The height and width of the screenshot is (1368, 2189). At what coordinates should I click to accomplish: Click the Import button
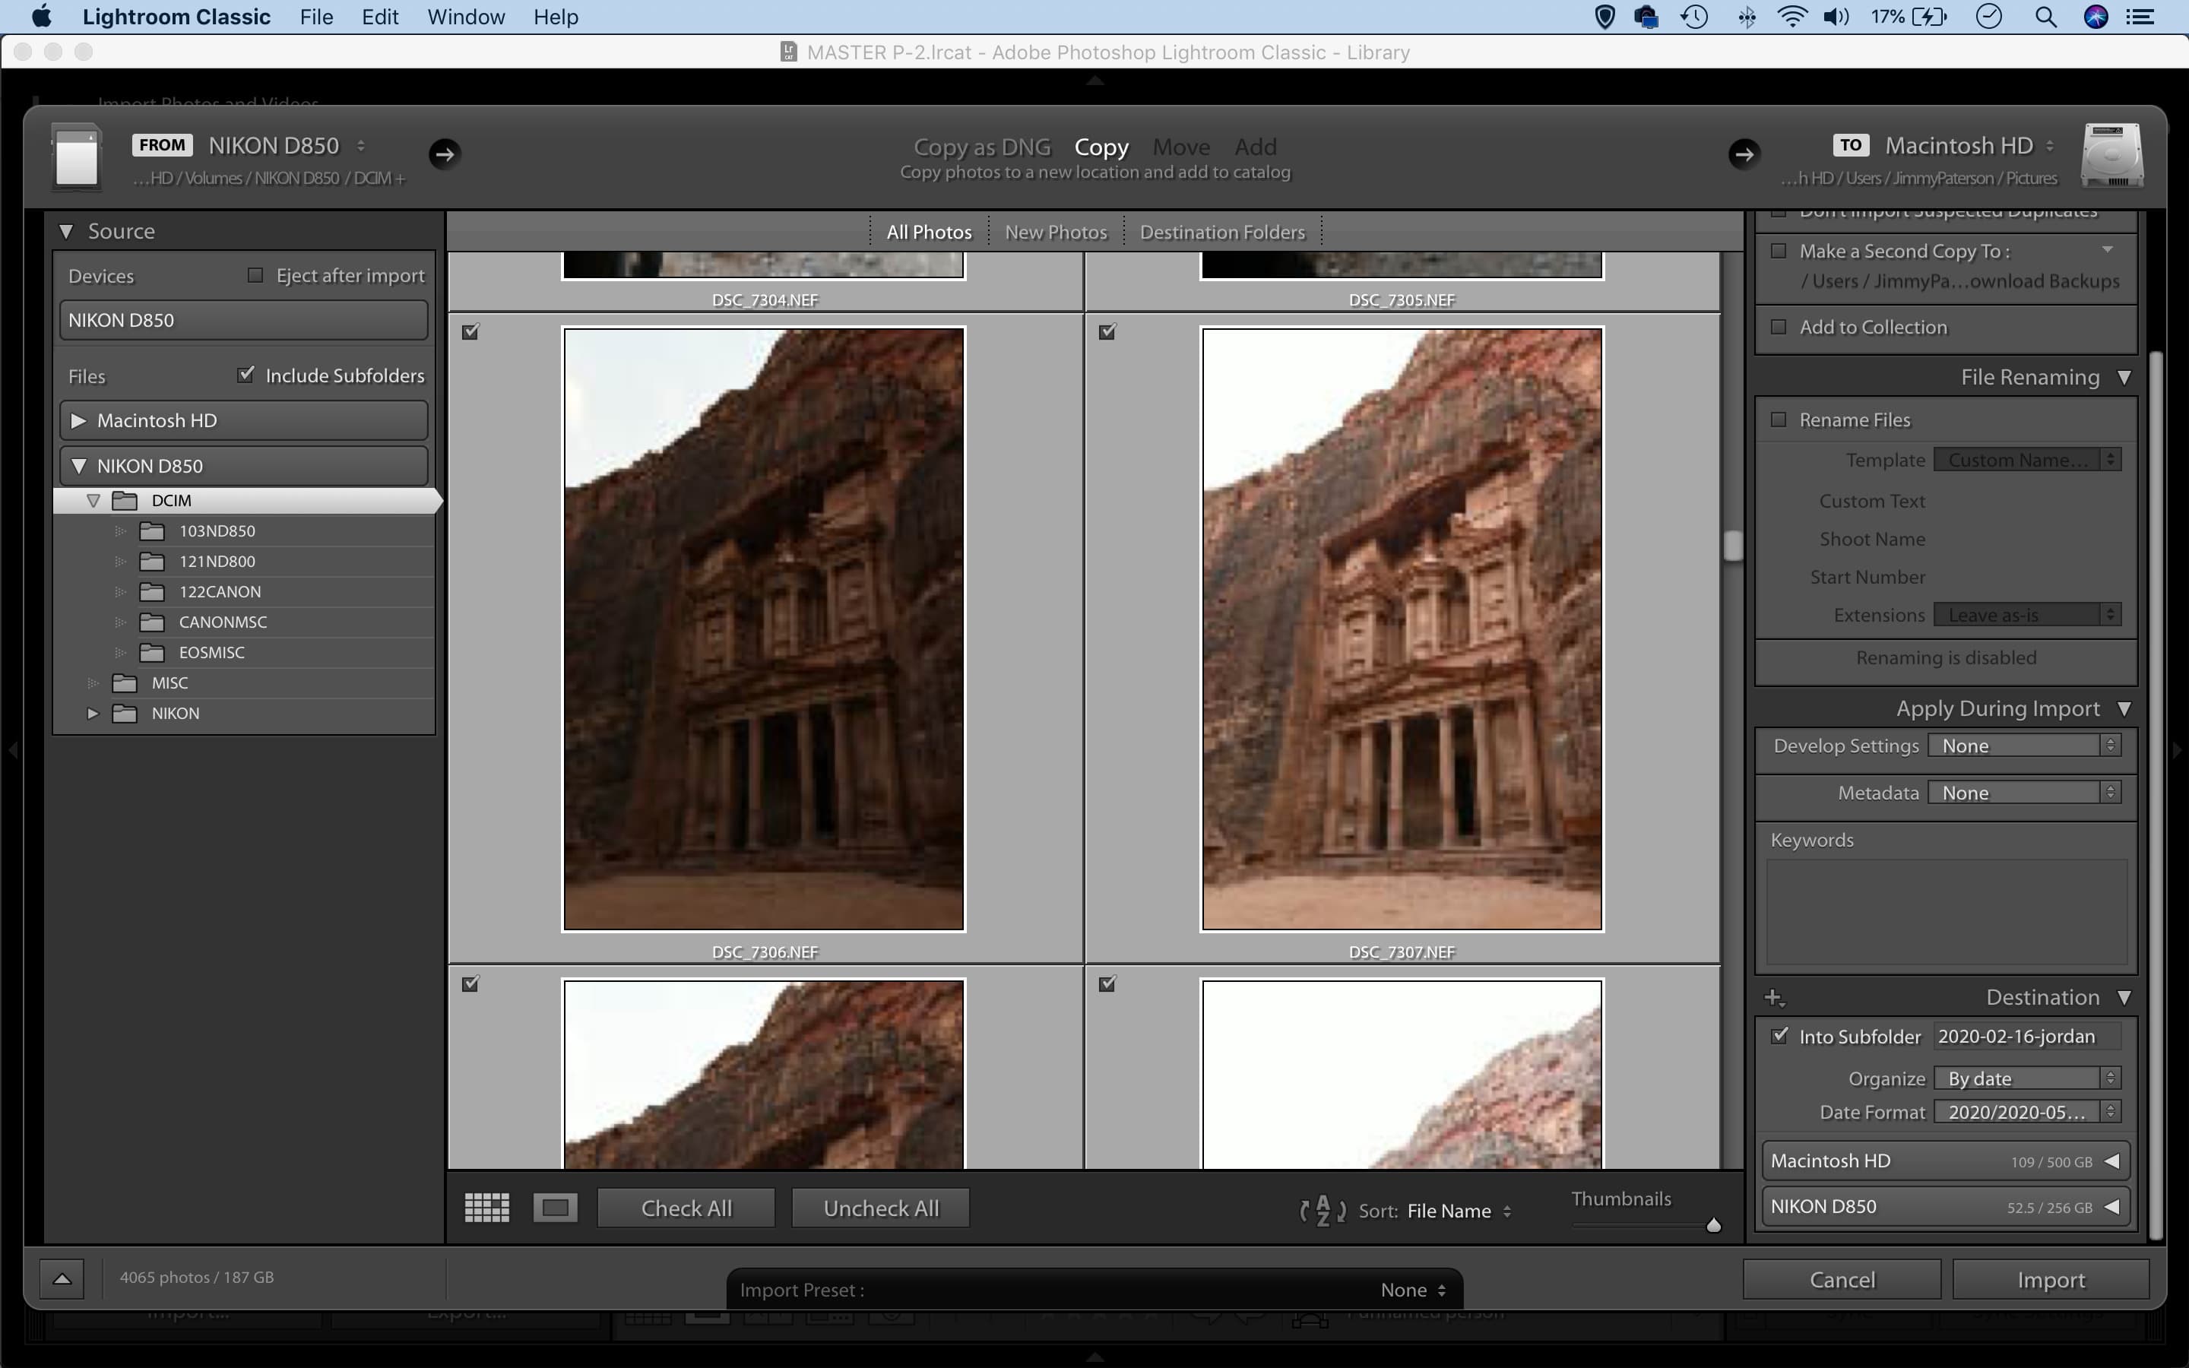tap(2051, 1279)
